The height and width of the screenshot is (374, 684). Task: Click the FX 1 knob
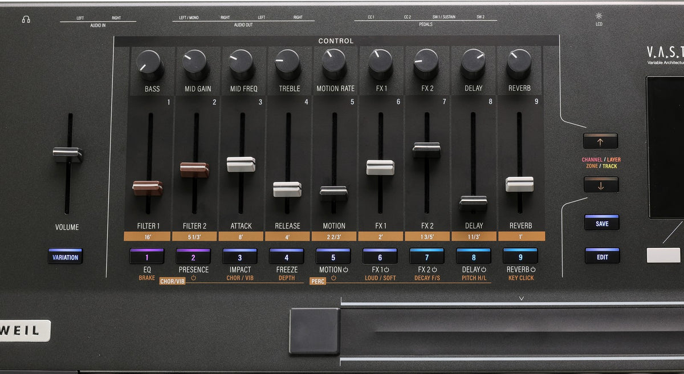380,64
